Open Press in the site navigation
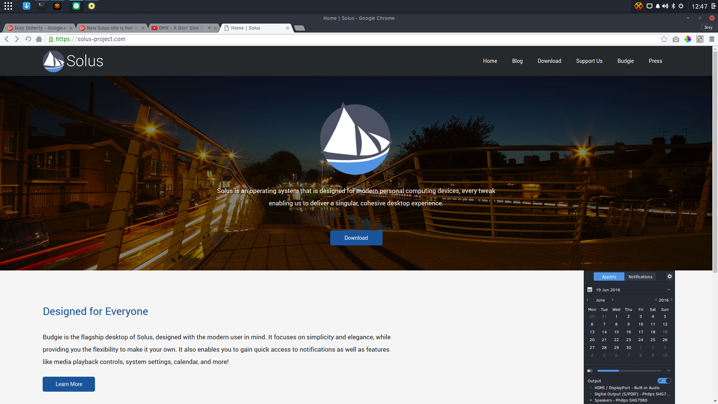This screenshot has height=404, width=718. [655, 61]
